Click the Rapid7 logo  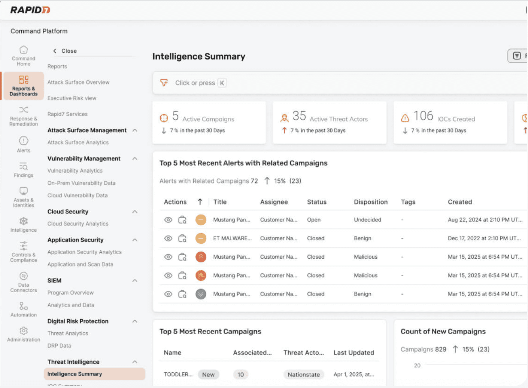click(x=30, y=10)
